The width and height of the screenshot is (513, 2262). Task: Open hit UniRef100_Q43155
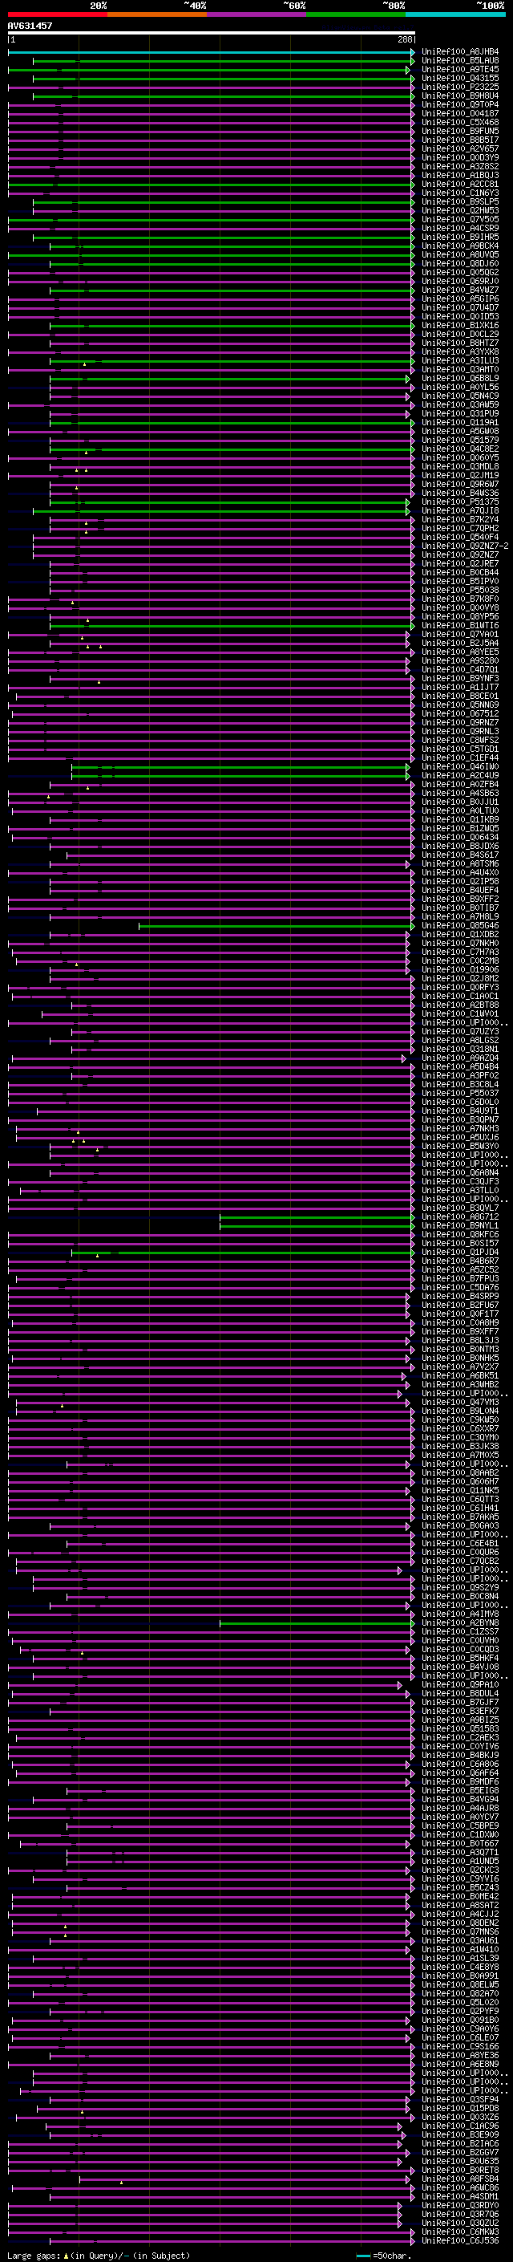point(460,78)
